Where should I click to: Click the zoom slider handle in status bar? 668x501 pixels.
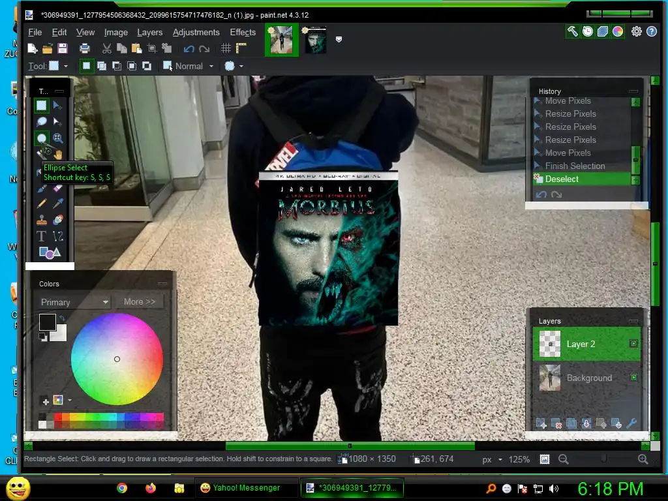coord(603,459)
